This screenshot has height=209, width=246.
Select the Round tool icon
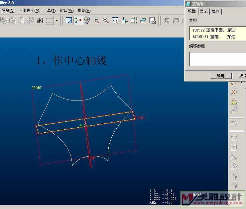pyautogui.click(x=234, y=175)
